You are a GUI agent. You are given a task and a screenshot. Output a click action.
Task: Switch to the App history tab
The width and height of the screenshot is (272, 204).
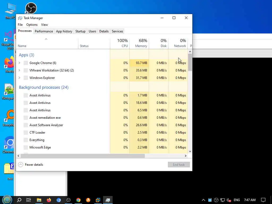click(64, 31)
